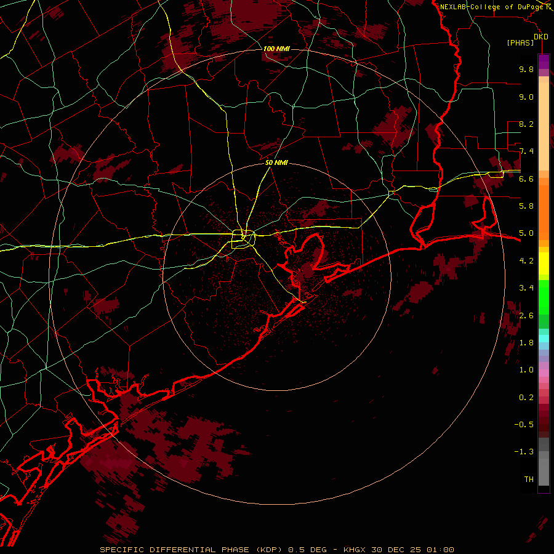Pick the pink color bar segment
The image size is (554, 554).
544,373
